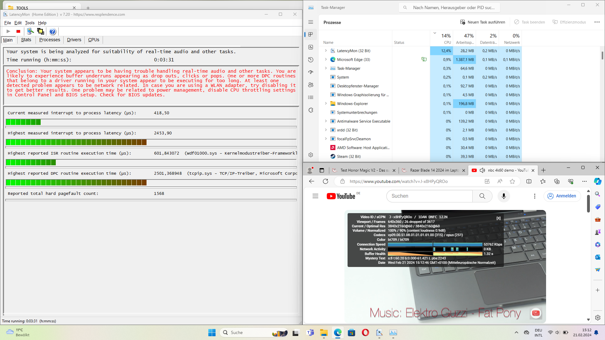605x340 pixels.
Task: Open Task Manager app history icon
Action: pos(311,60)
